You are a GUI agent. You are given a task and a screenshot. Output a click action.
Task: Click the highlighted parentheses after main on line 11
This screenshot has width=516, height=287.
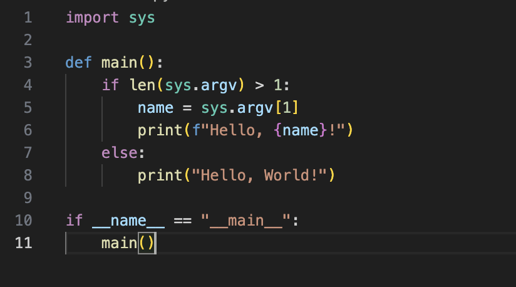tap(147, 243)
